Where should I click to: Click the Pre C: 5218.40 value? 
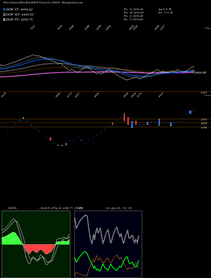click(133, 19)
